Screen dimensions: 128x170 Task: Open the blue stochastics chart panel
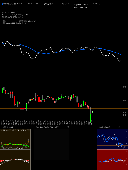112,139
